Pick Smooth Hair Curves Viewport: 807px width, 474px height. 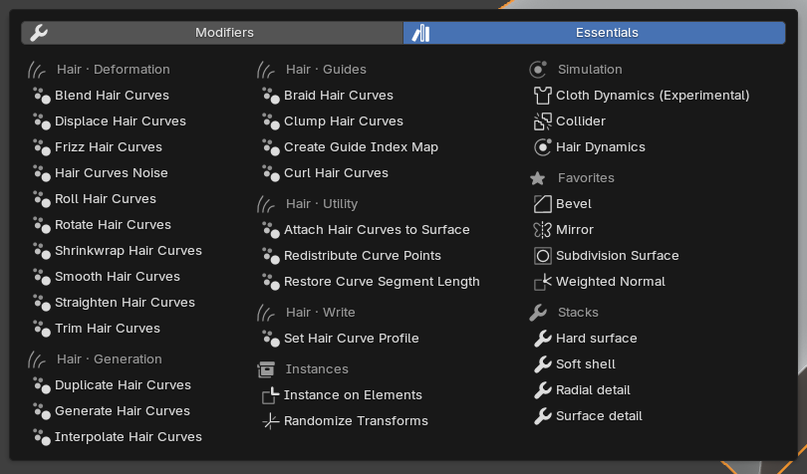(x=118, y=277)
